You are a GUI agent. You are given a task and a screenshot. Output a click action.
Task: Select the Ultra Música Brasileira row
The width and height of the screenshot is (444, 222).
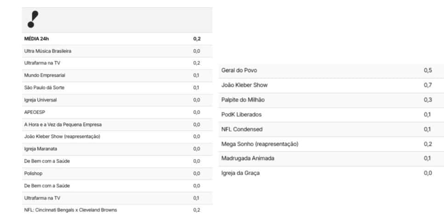[x=117, y=51]
